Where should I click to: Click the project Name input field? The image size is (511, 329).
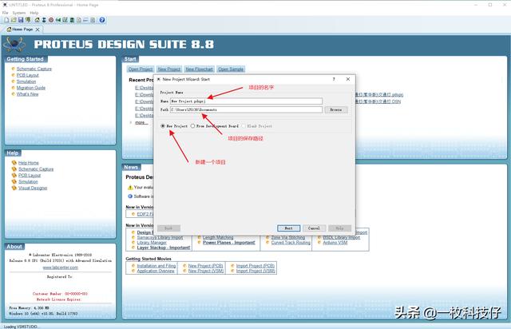(246, 101)
